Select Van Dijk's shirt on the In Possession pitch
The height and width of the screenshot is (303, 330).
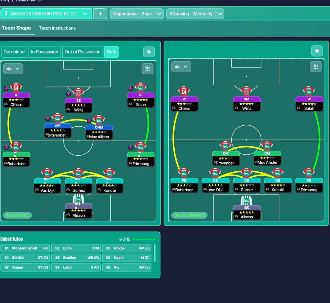pos(47,173)
